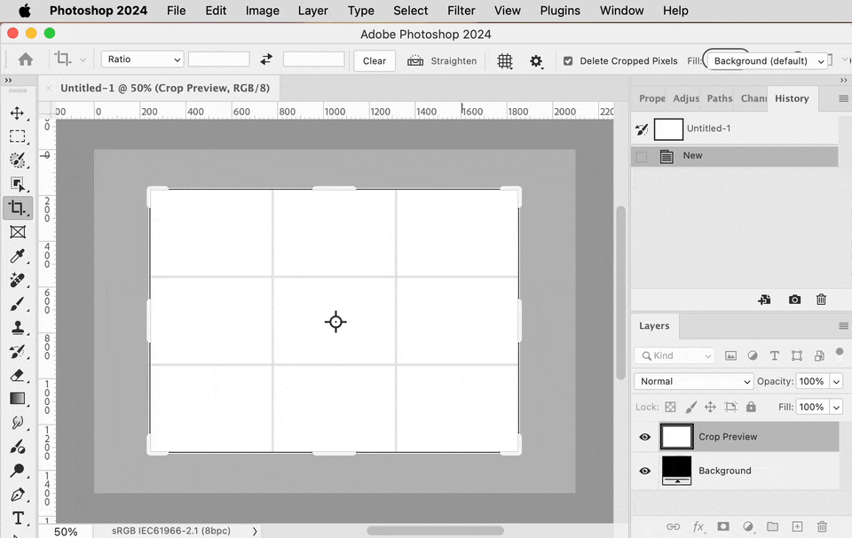
Task: Select the Object Selection tool
Action: pyautogui.click(x=18, y=184)
